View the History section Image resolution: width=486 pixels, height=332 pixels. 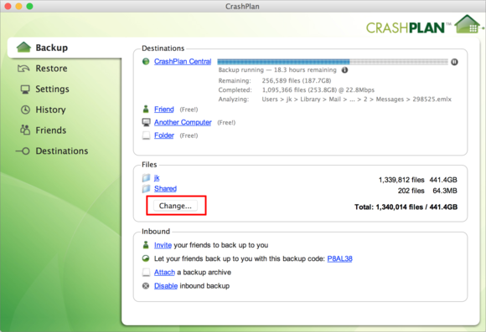[50, 110]
